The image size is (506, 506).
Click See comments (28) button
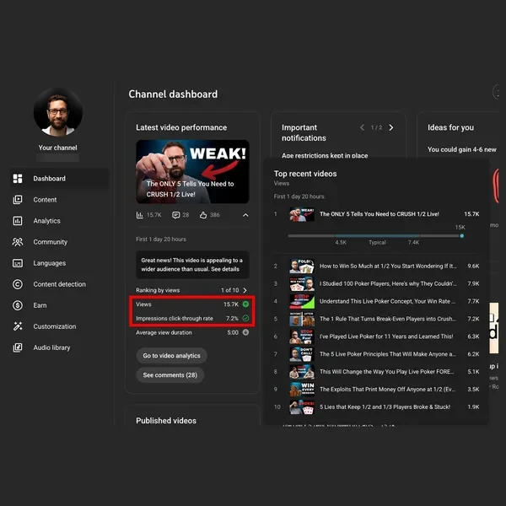click(170, 375)
